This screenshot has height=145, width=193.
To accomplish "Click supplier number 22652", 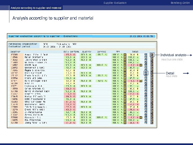I will (x=14, y=68).
